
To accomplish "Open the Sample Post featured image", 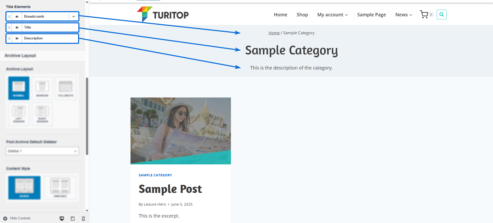I will tap(181, 131).
